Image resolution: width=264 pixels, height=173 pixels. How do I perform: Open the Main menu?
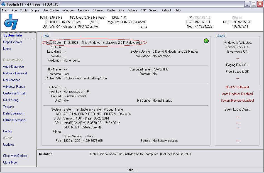coord(5,10)
